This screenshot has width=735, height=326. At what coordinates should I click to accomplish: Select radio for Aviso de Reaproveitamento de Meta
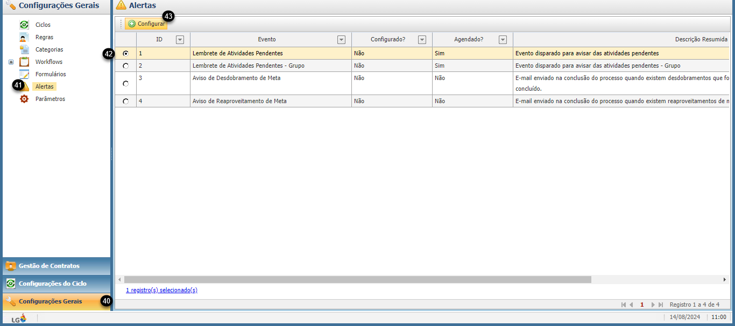pyautogui.click(x=126, y=101)
